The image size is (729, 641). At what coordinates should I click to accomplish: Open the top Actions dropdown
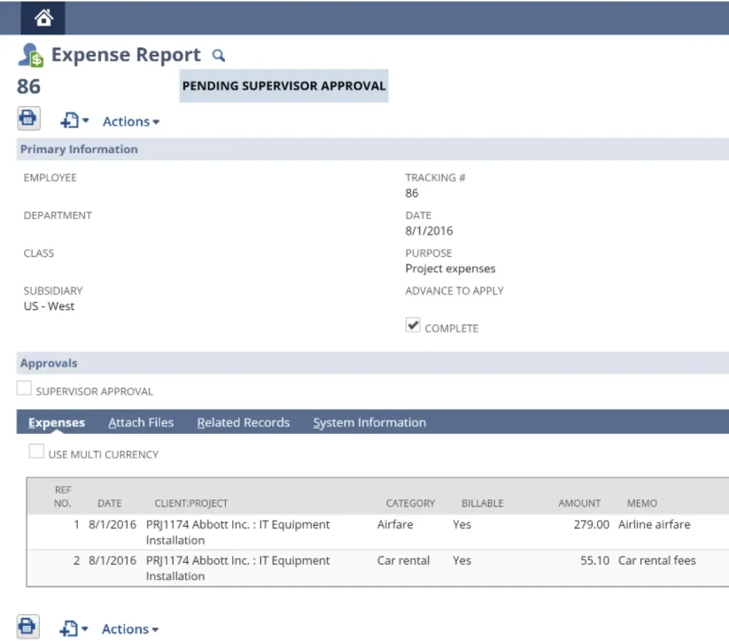tap(131, 122)
